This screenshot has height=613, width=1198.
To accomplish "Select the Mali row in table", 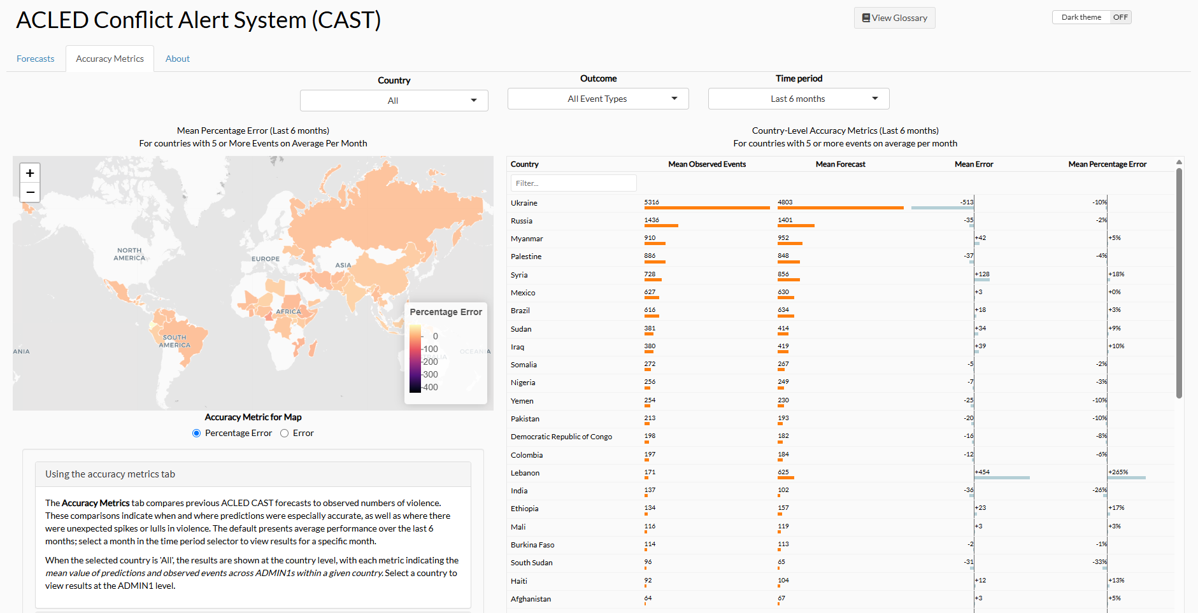I will pos(841,527).
